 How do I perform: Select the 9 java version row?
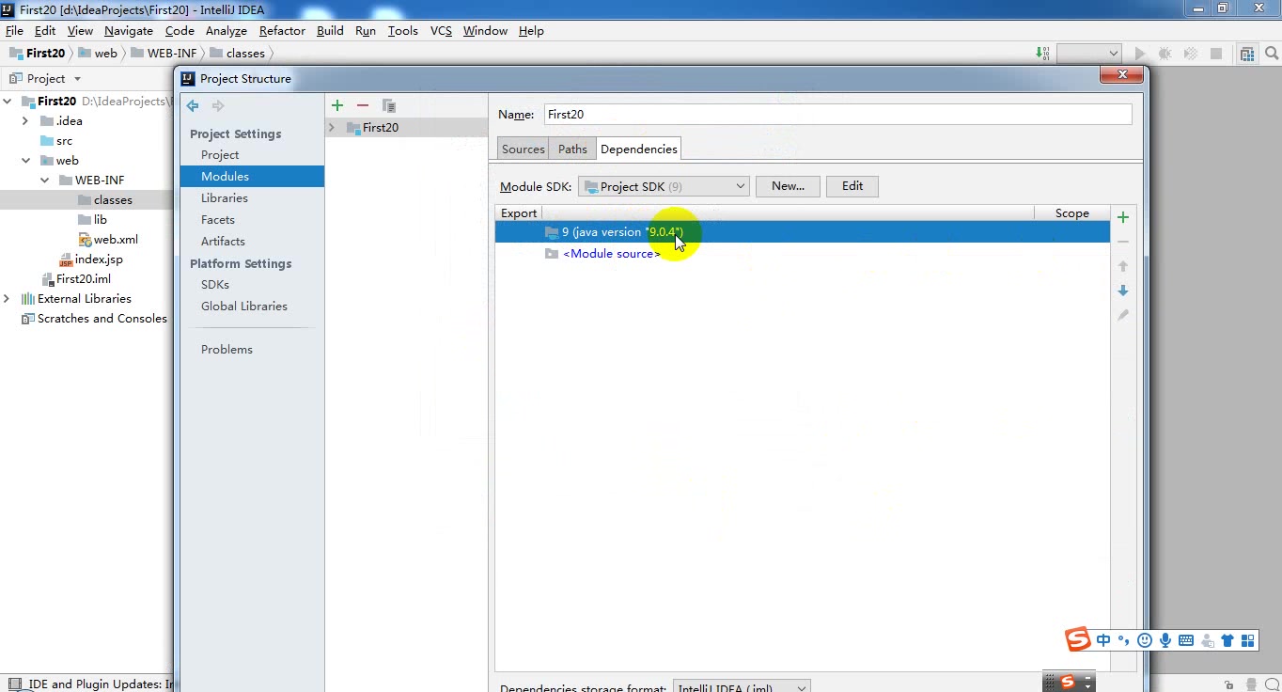pos(802,232)
